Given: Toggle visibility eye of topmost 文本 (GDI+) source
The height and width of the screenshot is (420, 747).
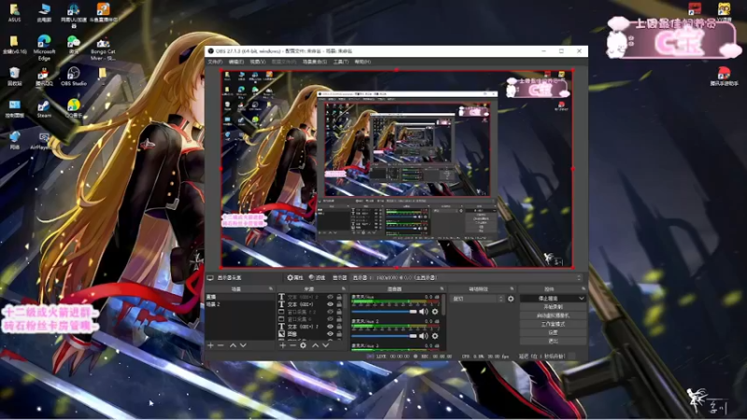Looking at the screenshot, I should pos(330,297).
